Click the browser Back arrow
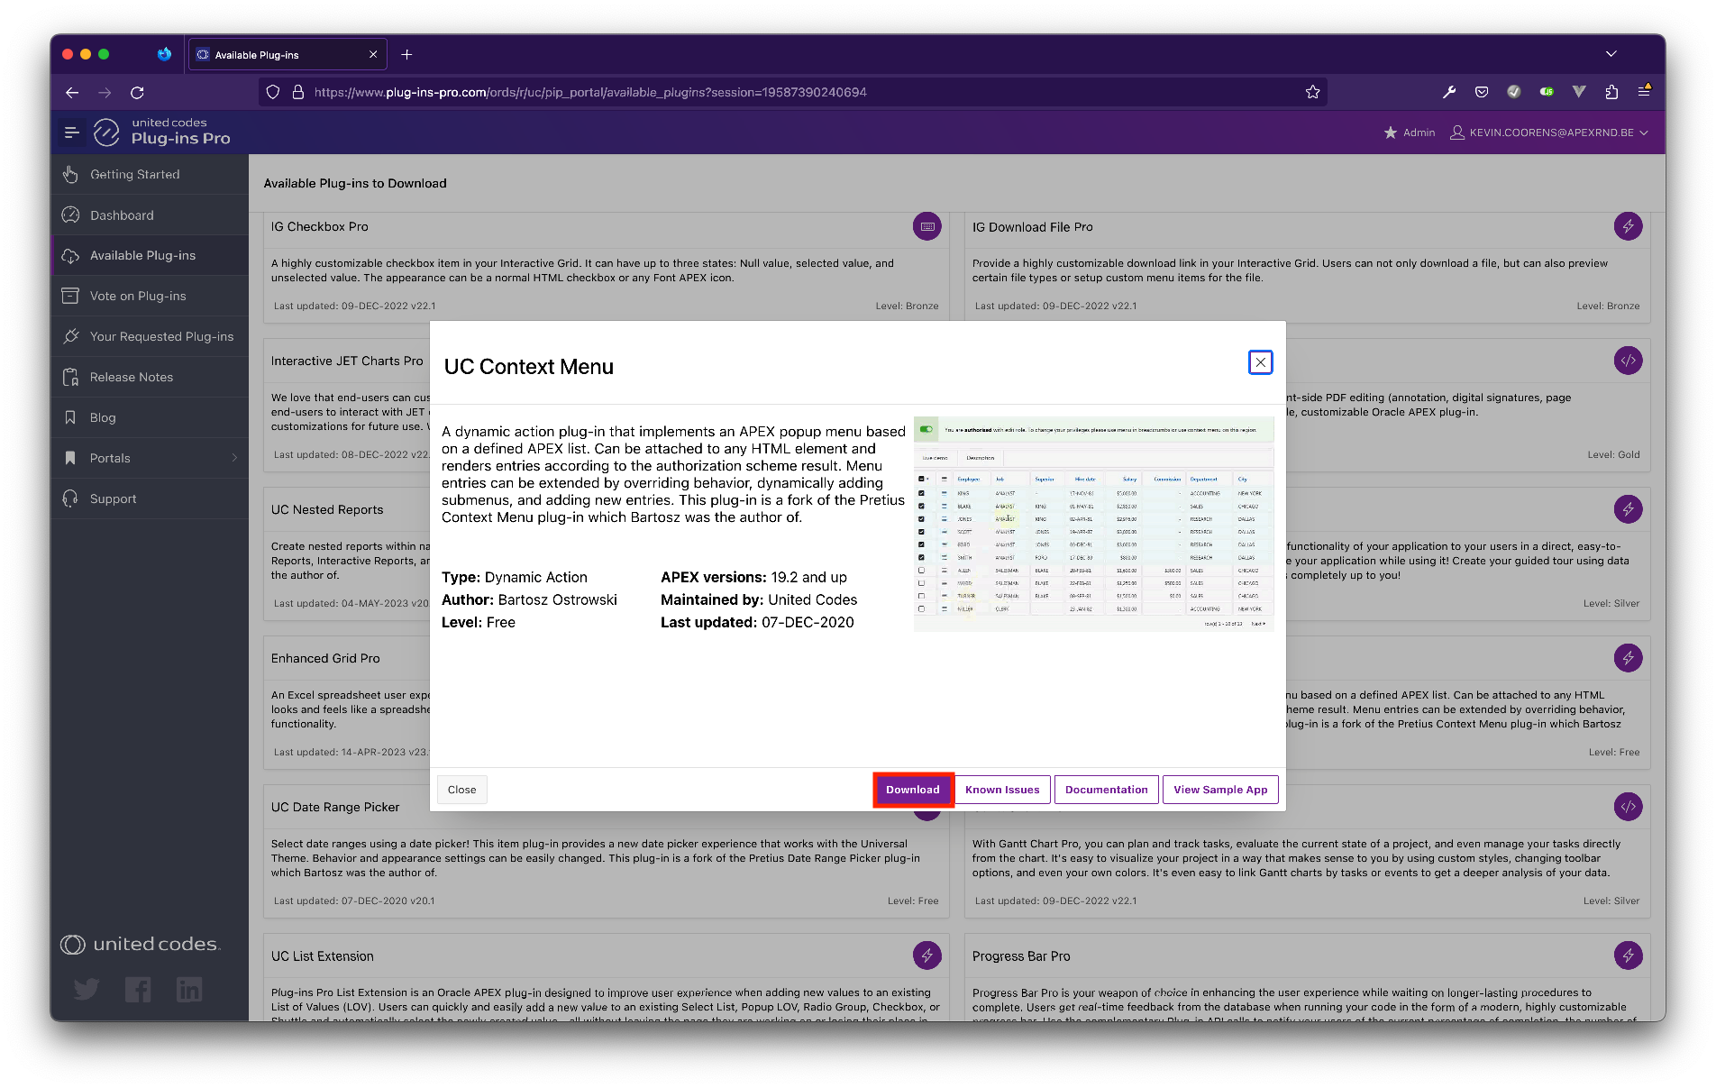This screenshot has height=1088, width=1716. (x=72, y=92)
